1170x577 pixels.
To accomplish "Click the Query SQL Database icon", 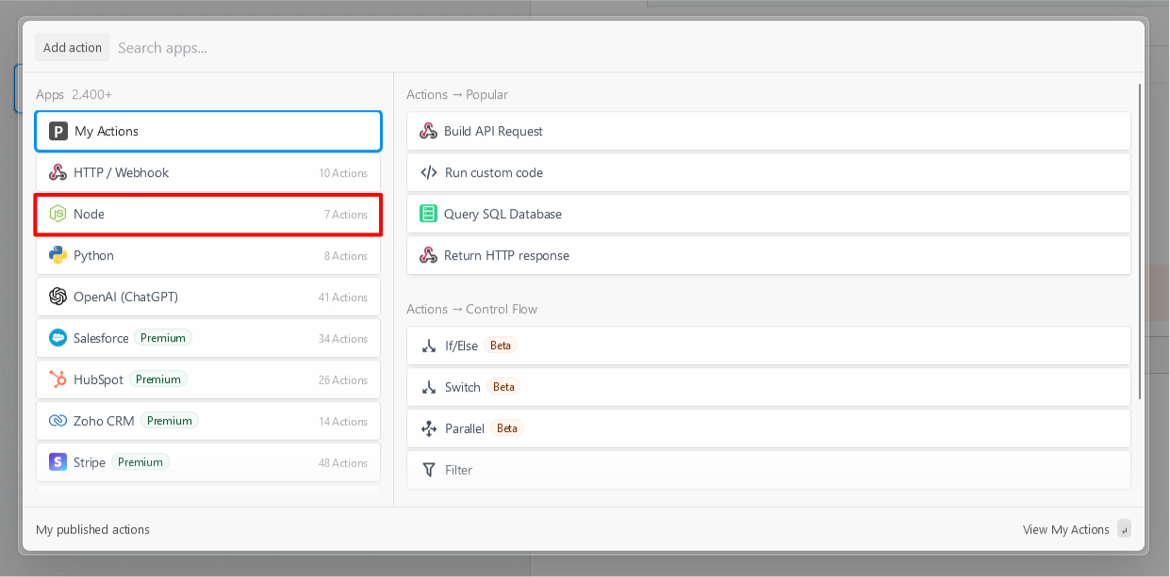I will click(429, 214).
